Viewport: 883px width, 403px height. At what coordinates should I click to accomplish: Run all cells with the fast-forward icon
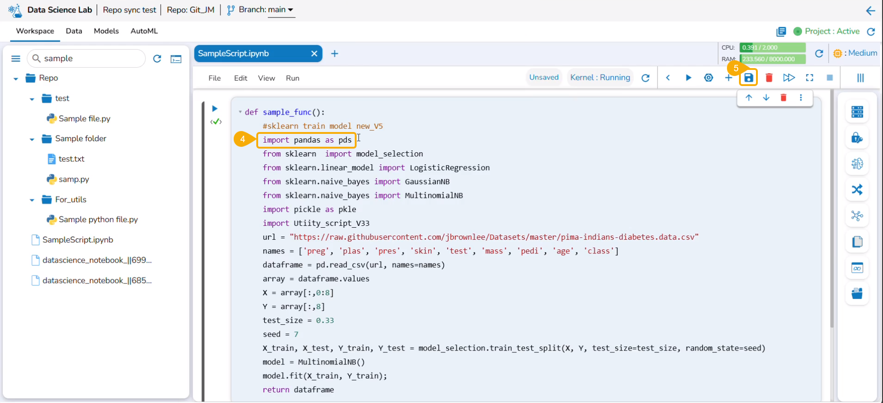point(789,78)
